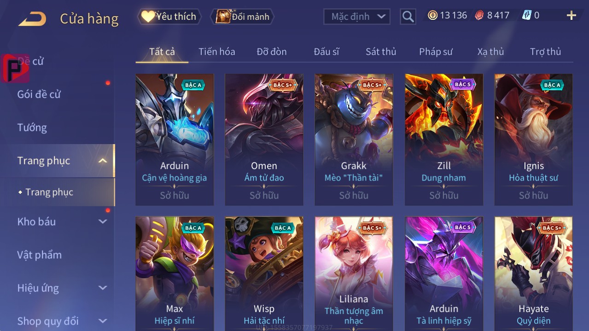Click the blue voucher currency icon
Screen dimensions: 589x331
526,15
